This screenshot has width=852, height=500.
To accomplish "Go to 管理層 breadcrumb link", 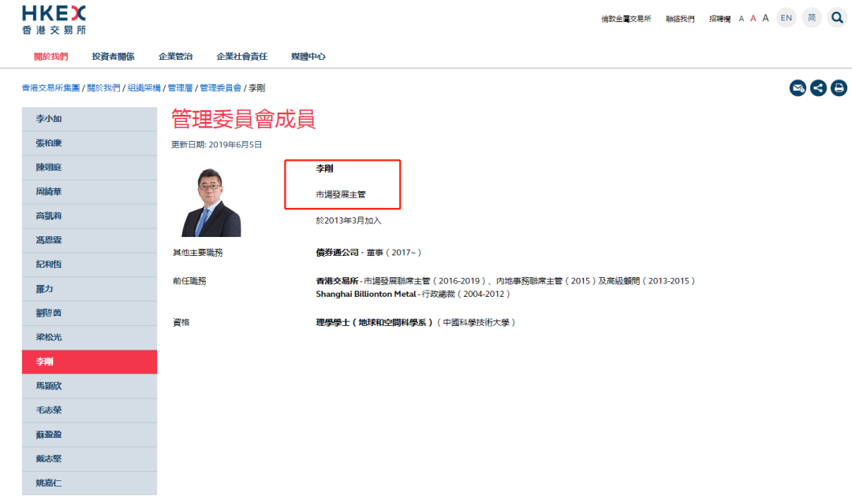I will coord(181,88).
